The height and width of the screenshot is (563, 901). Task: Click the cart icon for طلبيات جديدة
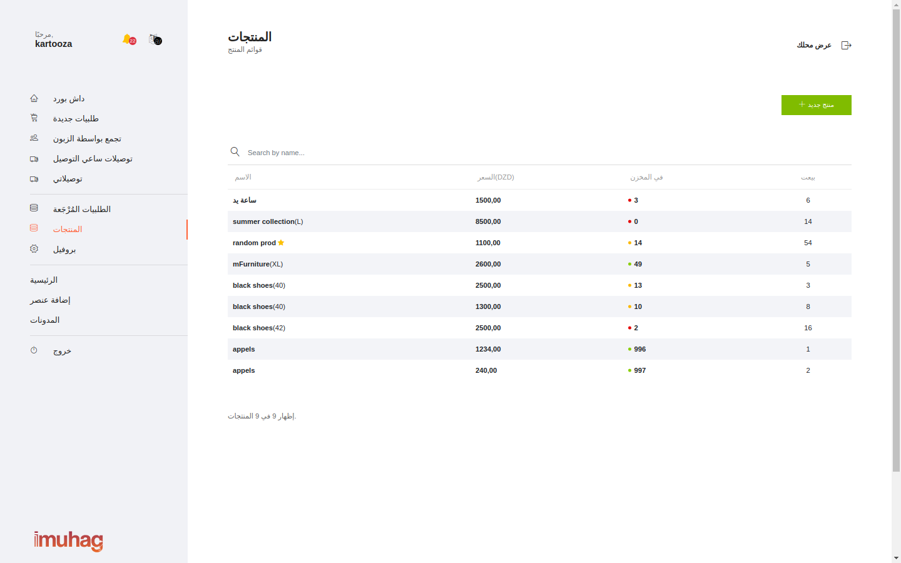(34, 118)
